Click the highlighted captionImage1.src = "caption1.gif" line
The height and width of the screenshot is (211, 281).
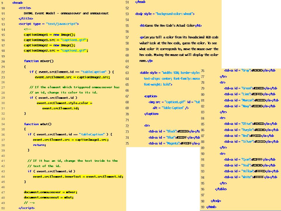[56, 40]
